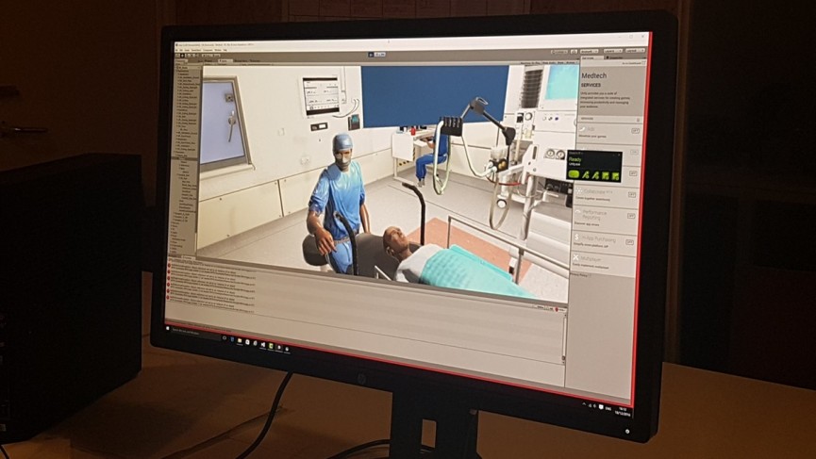The width and height of the screenshot is (816, 459).
Task: Click the Console vertical scrollbar
Action: point(563,337)
